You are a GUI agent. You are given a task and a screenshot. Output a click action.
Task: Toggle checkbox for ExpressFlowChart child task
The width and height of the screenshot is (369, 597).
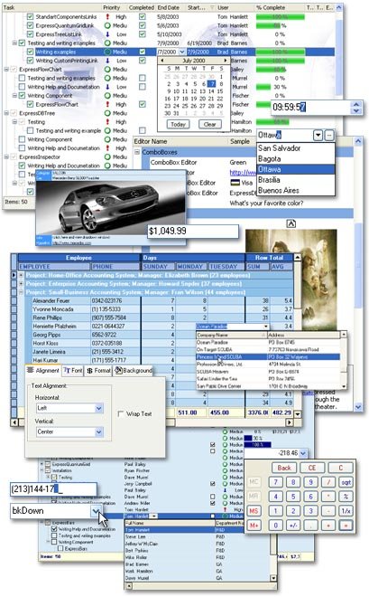tap(30, 104)
